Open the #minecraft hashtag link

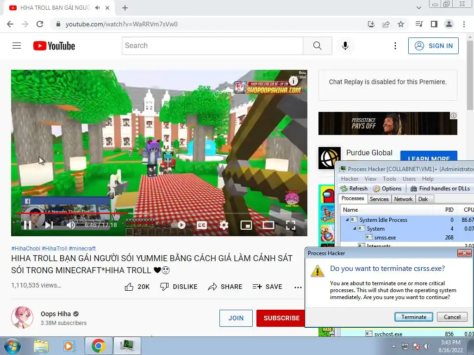[82, 248]
